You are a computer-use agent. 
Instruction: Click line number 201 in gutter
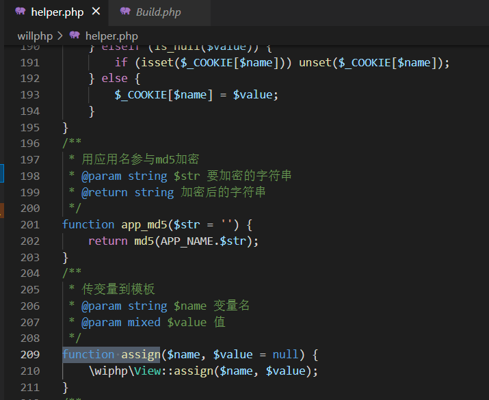coord(30,225)
